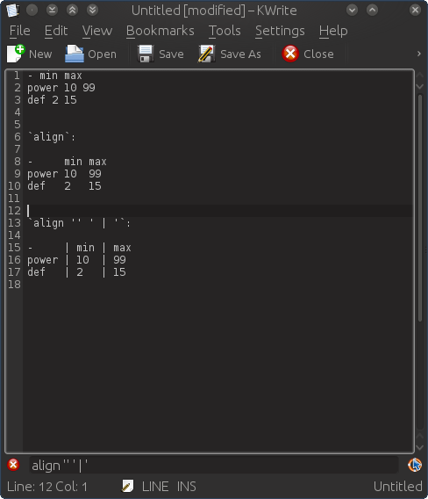The image size is (428, 499).
Task: Click 'power 10 99' on line 2
Action: [x=61, y=88]
